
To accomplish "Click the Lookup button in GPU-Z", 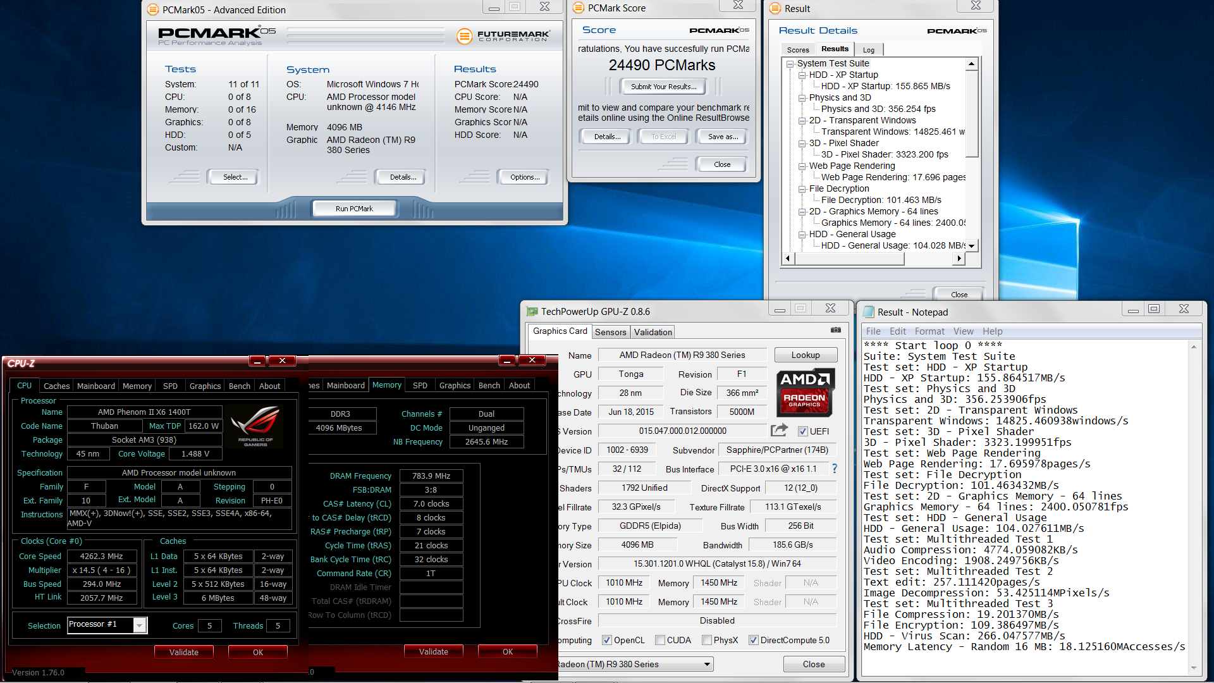I will pyautogui.click(x=806, y=355).
